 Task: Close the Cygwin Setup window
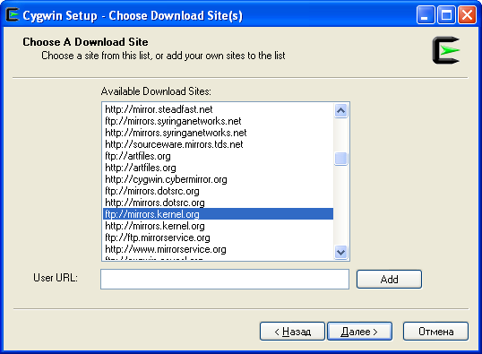[468, 14]
